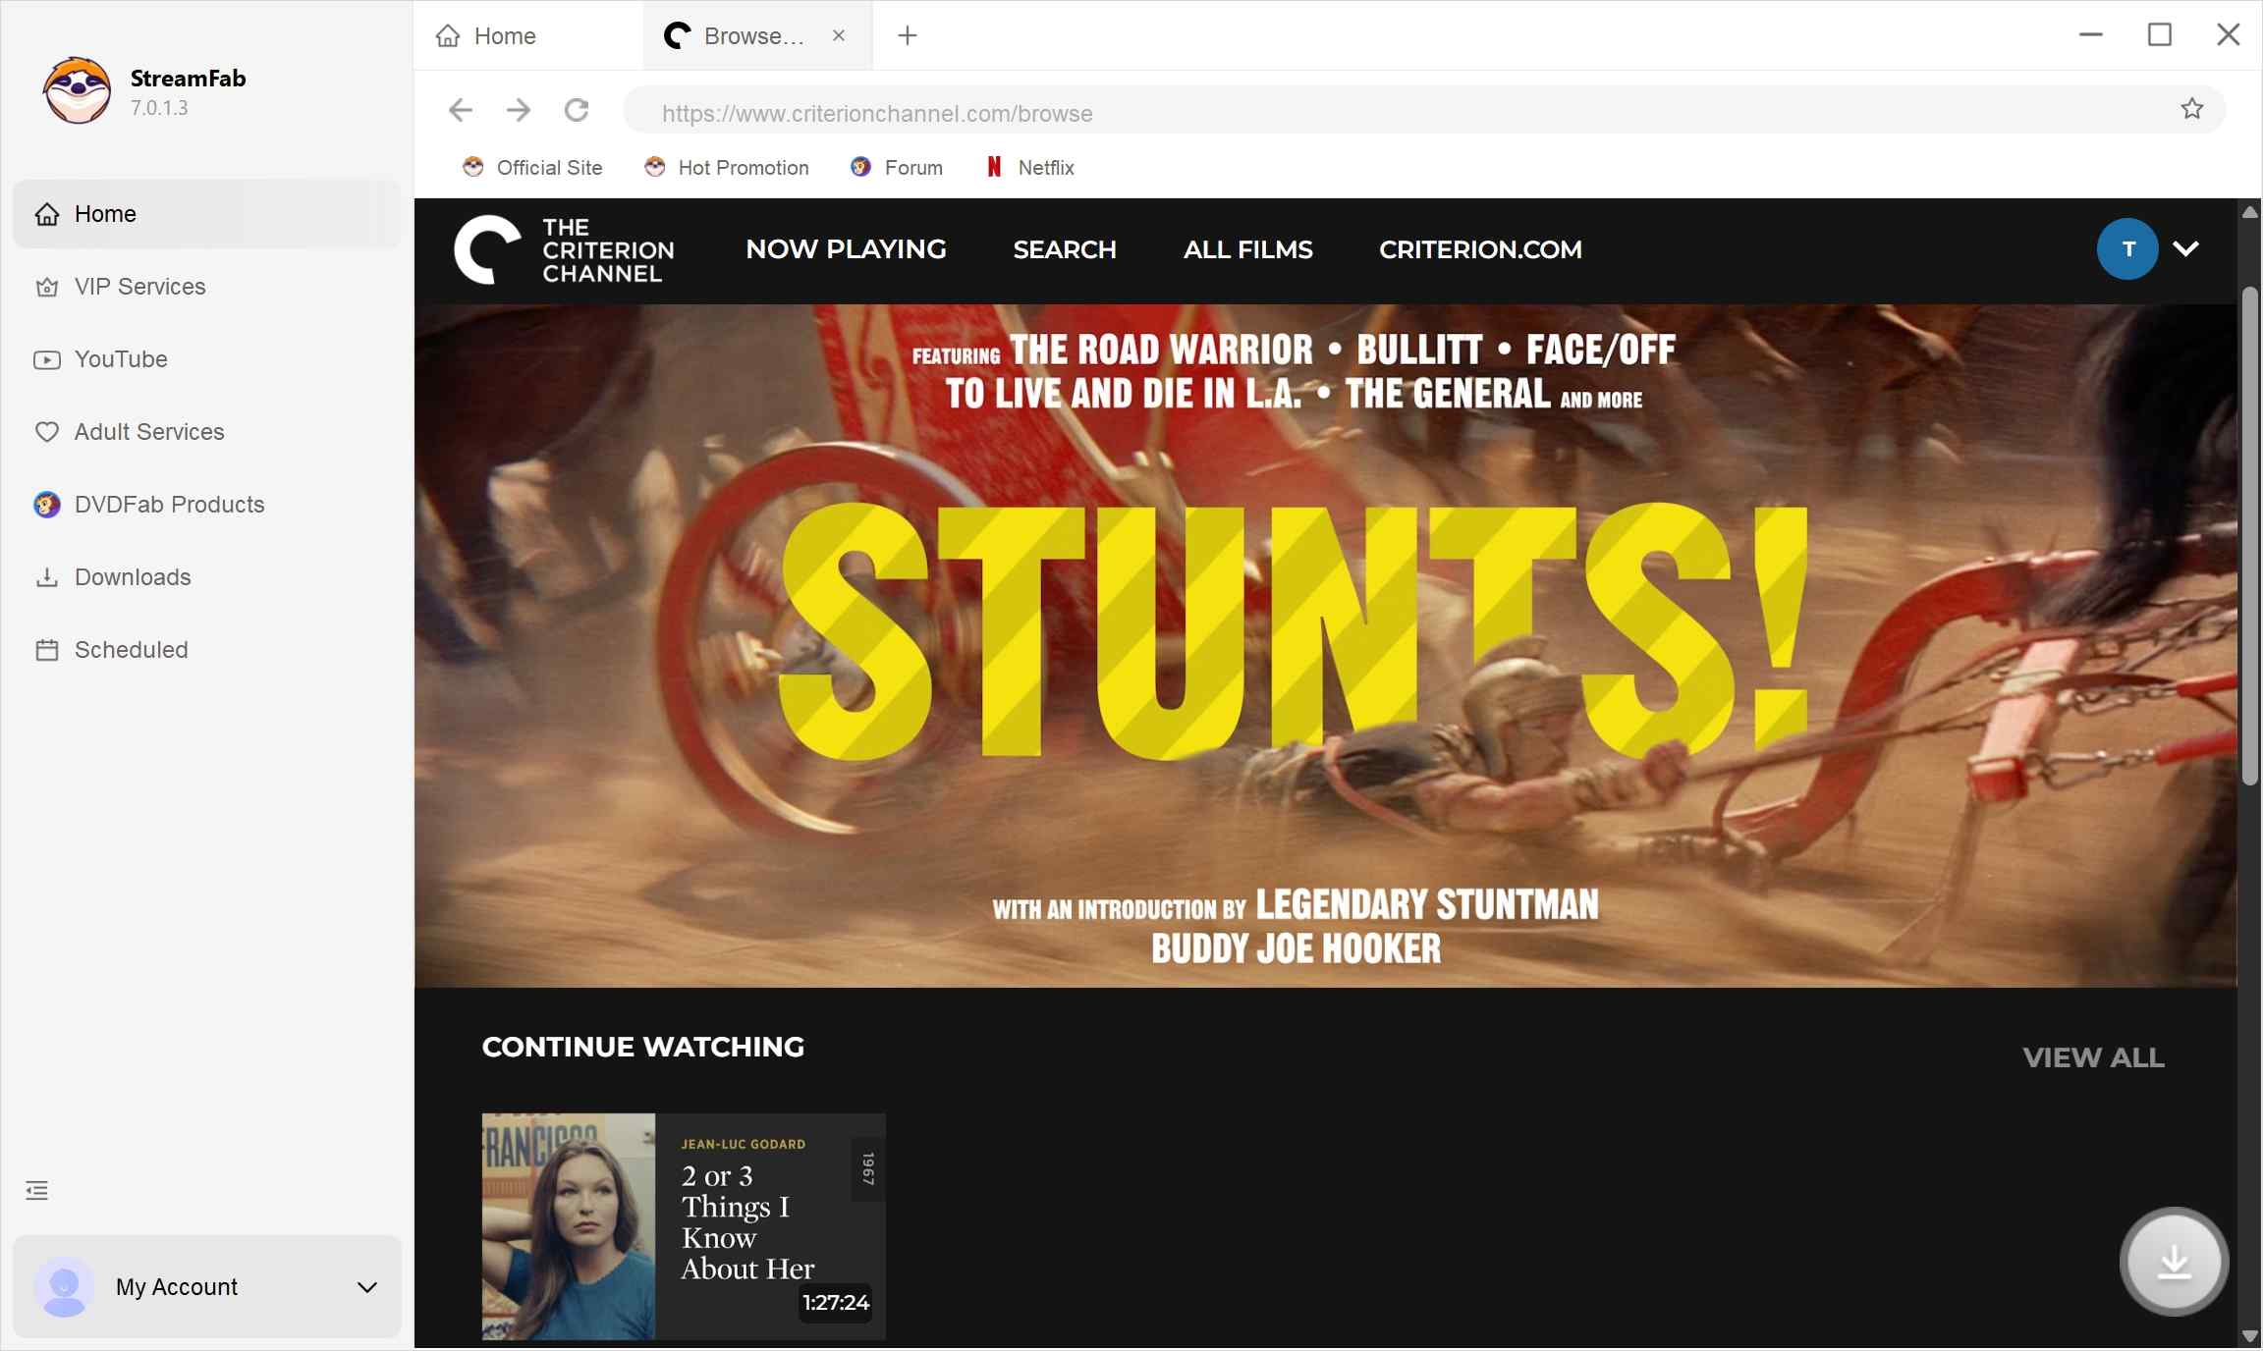The height and width of the screenshot is (1351, 2263).
Task: Click the URL address bar field
Action: (x=1375, y=114)
